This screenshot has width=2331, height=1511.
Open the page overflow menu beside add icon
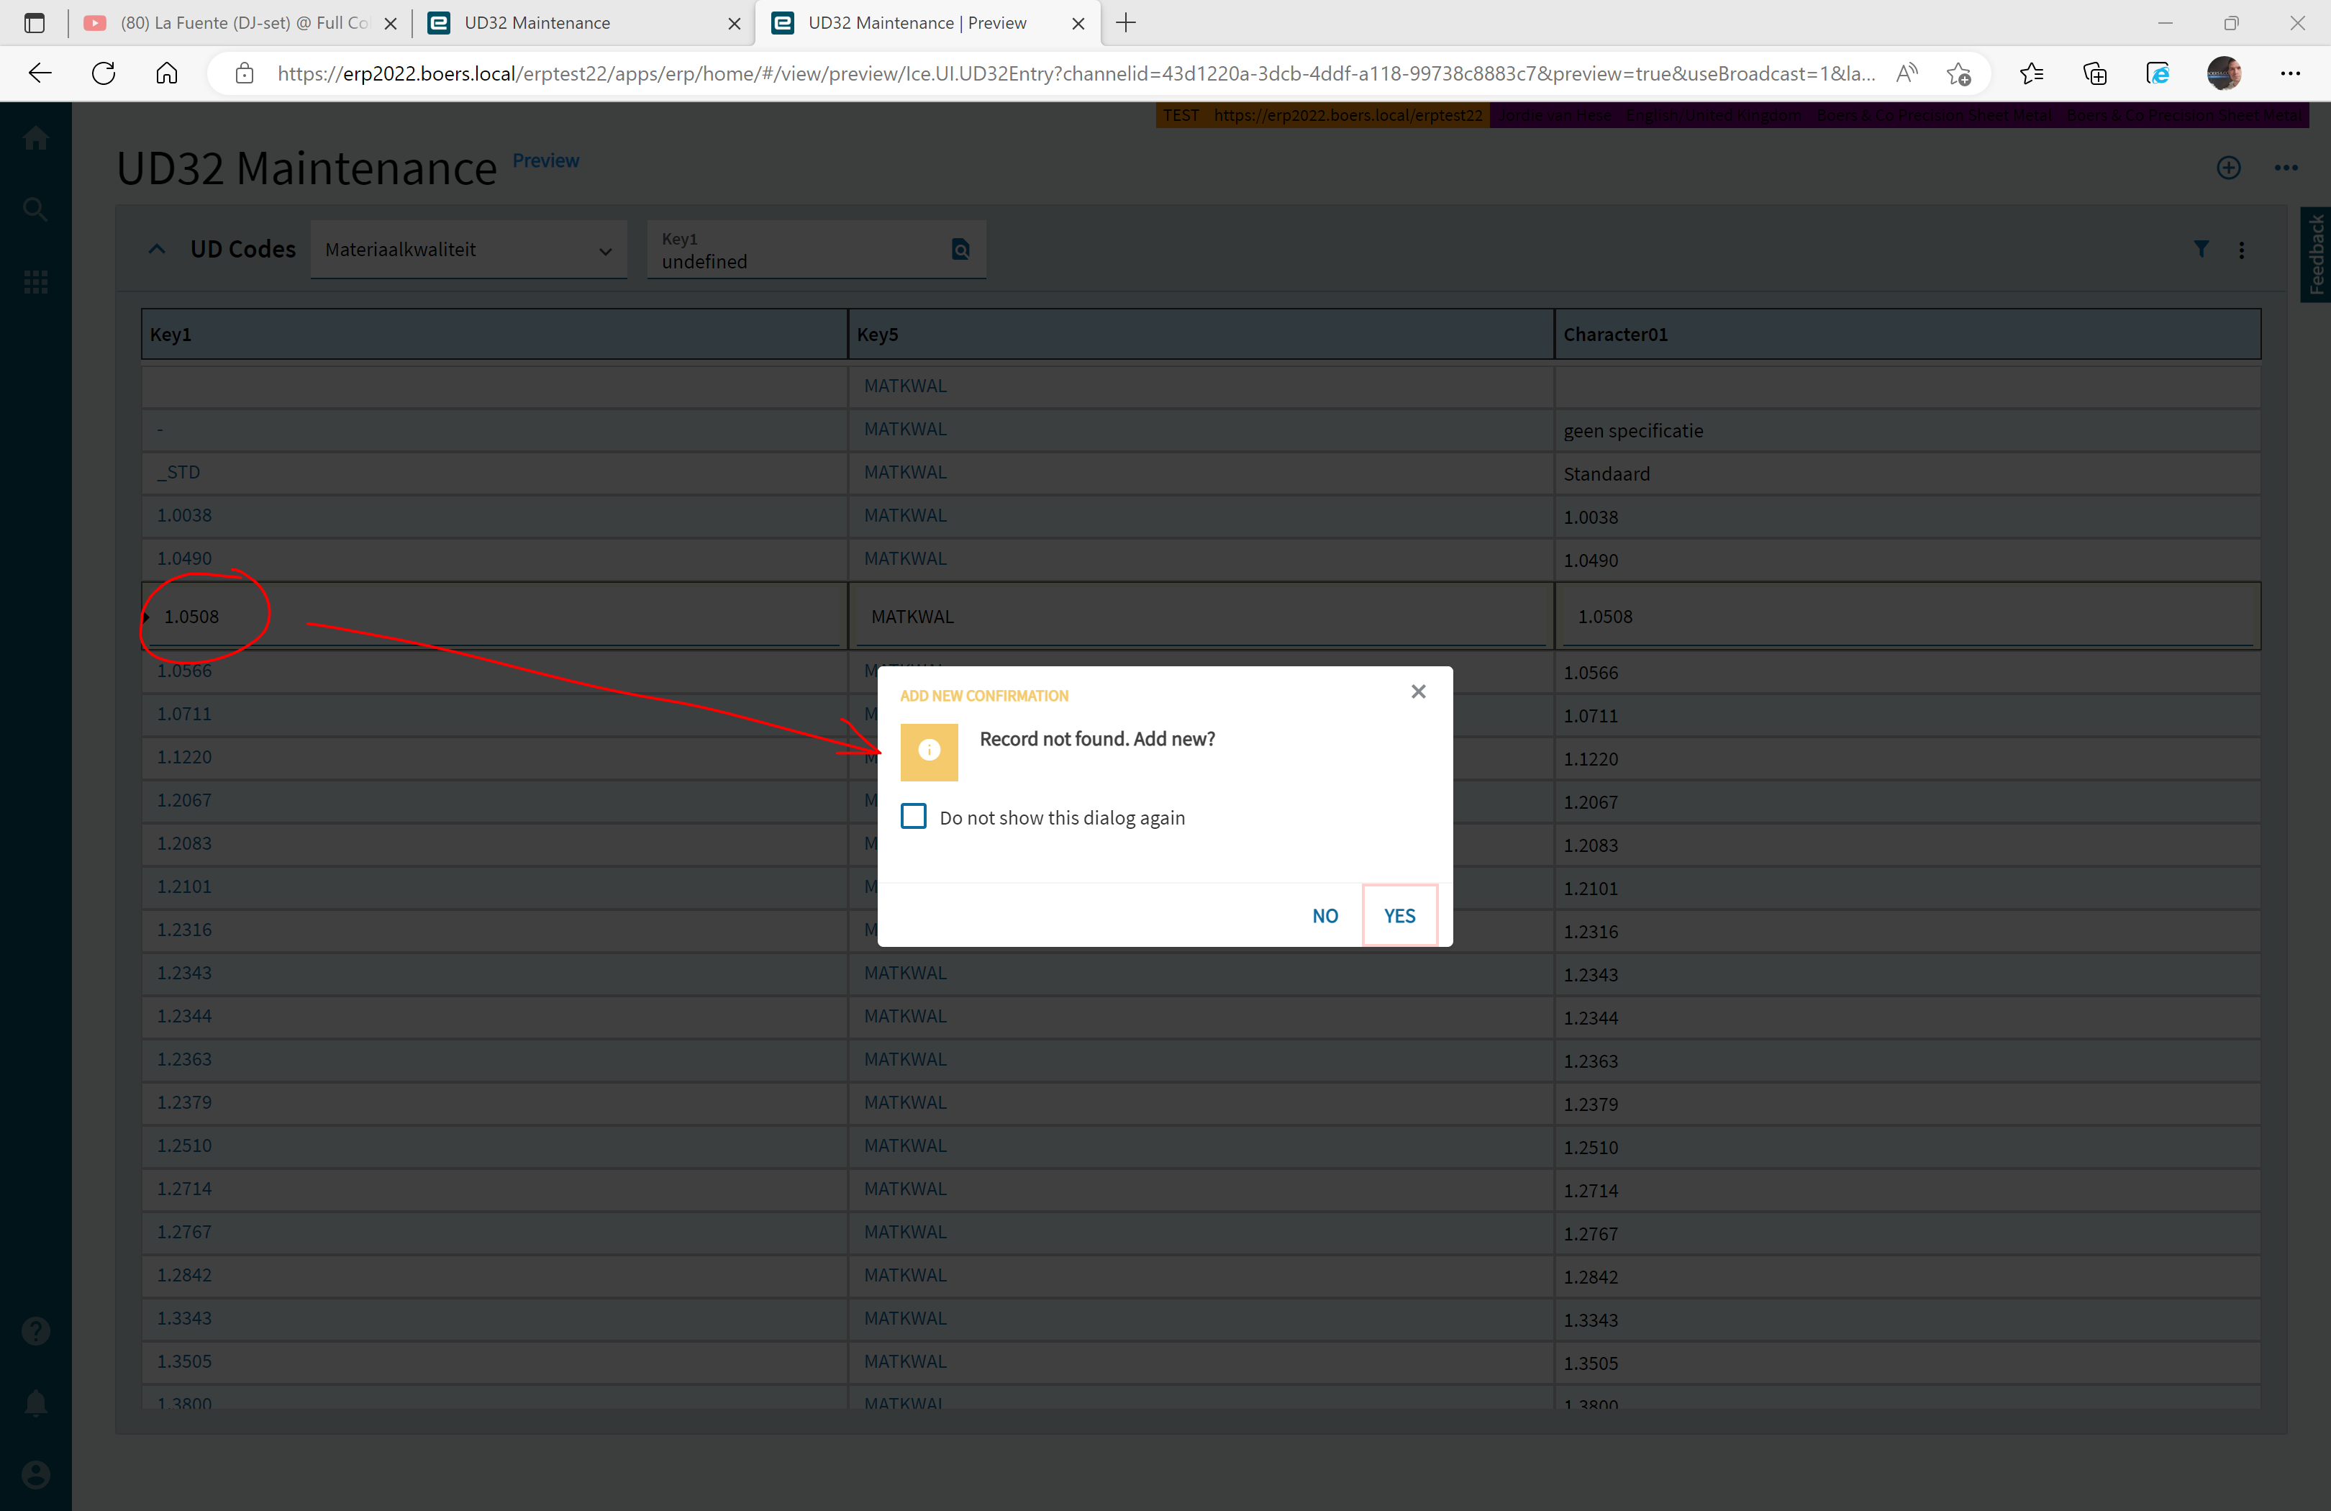2286,168
